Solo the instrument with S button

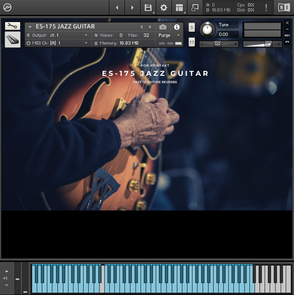tap(192, 28)
